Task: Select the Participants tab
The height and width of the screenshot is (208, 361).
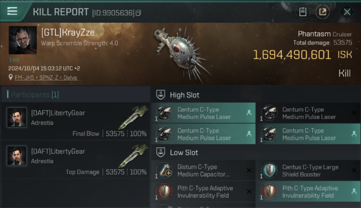Action: pos(33,95)
